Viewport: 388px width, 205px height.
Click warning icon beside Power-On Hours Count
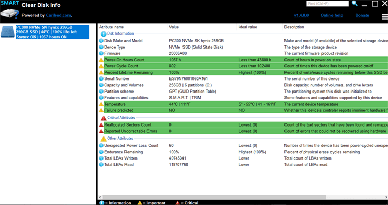coord(101,60)
